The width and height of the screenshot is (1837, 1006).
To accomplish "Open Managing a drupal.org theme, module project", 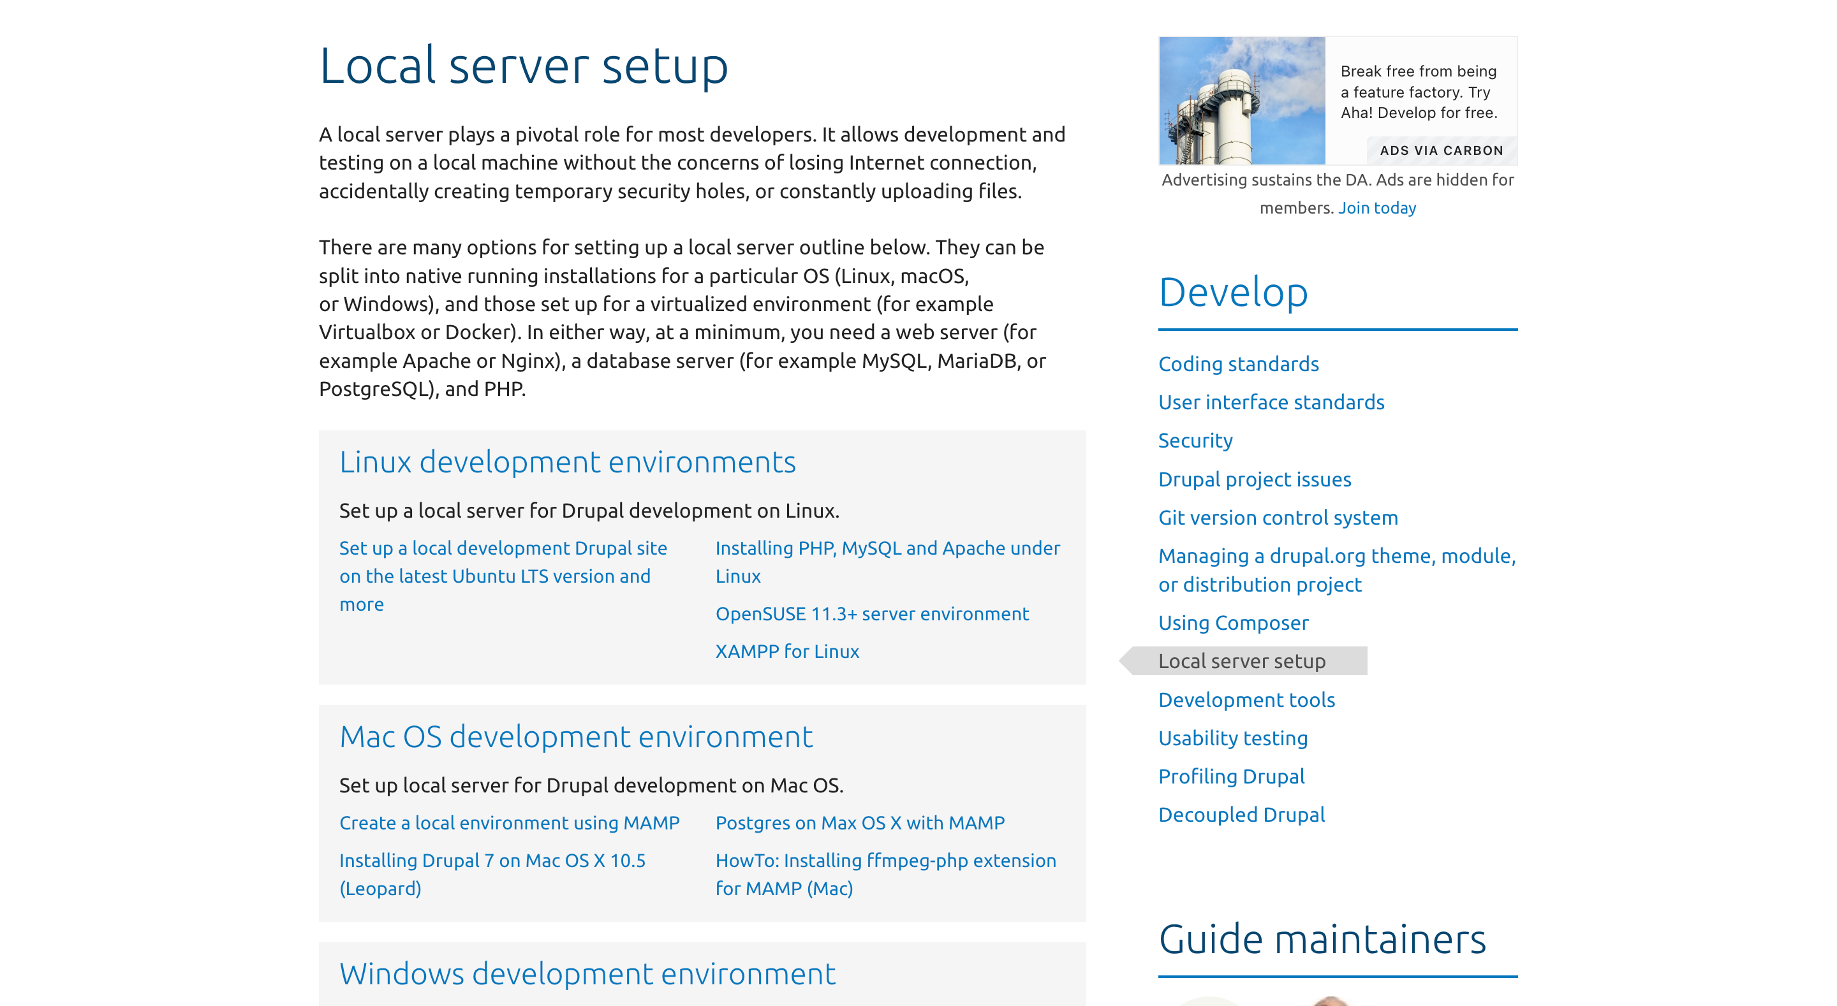I will [x=1336, y=570].
